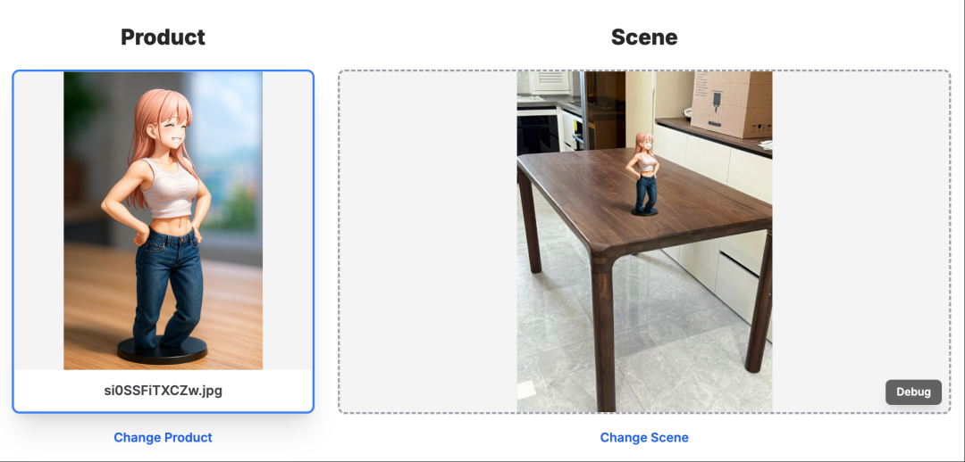Click the table's front corner leg in scene
Image resolution: width=965 pixels, height=462 pixels.
[x=604, y=332]
